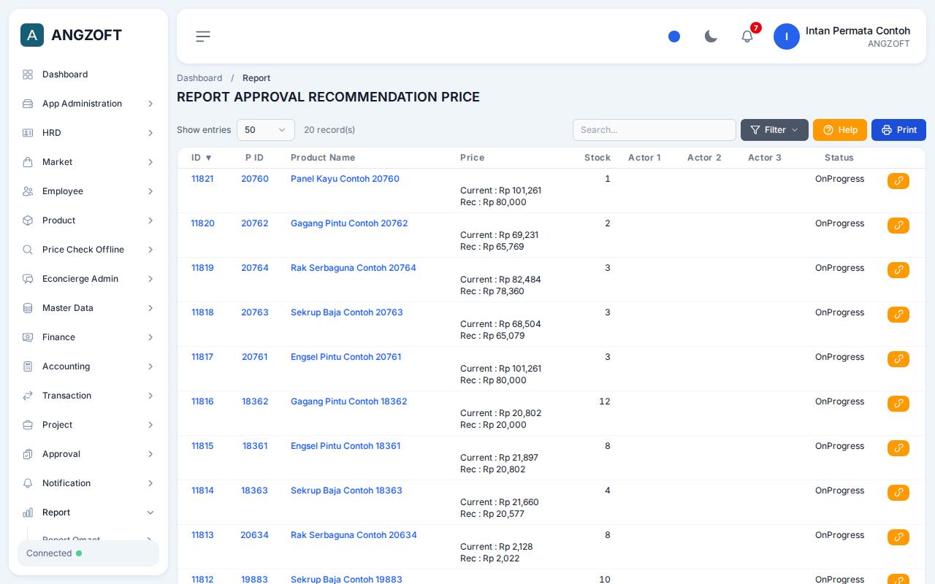Open link icon for row 11819

tap(898, 270)
